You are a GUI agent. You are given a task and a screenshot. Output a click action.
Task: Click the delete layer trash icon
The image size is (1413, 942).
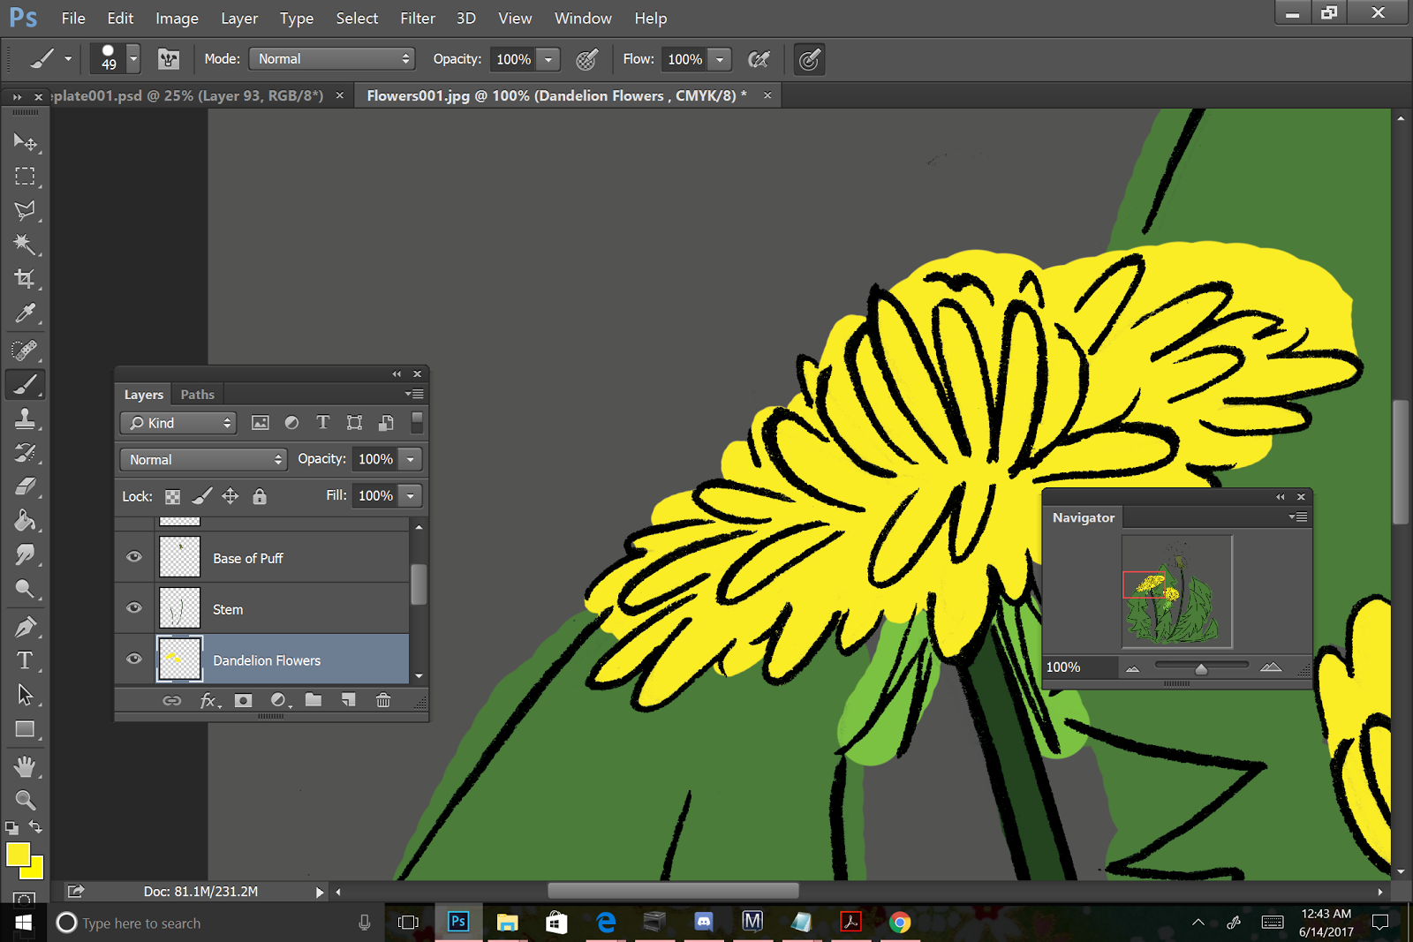383,700
